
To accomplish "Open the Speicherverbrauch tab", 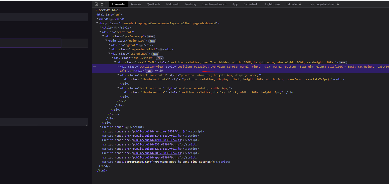I will (214, 4).
